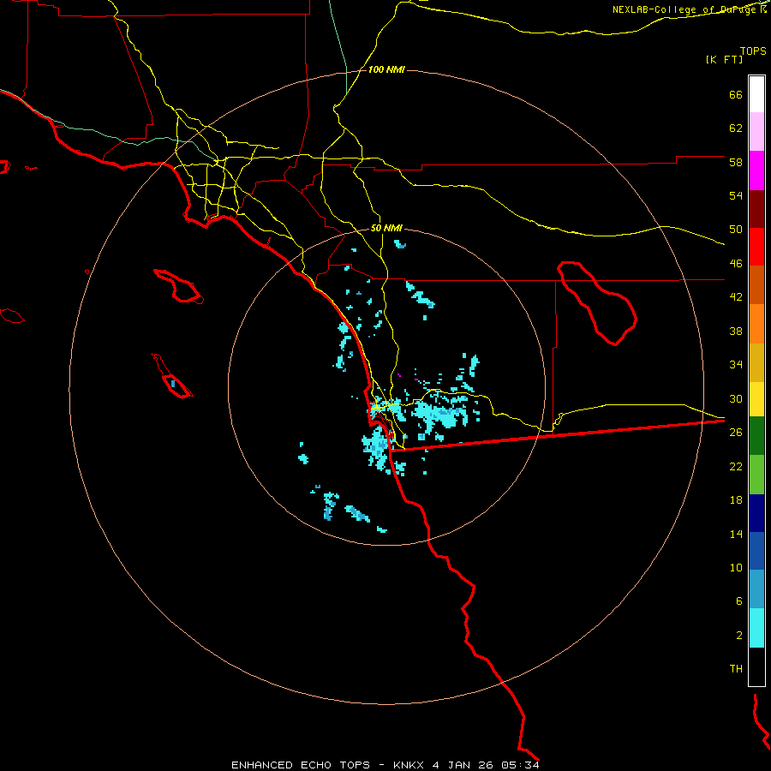This screenshot has height=771, width=771.
Task: Click the 50 NMI range ring label
Action: (386, 228)
